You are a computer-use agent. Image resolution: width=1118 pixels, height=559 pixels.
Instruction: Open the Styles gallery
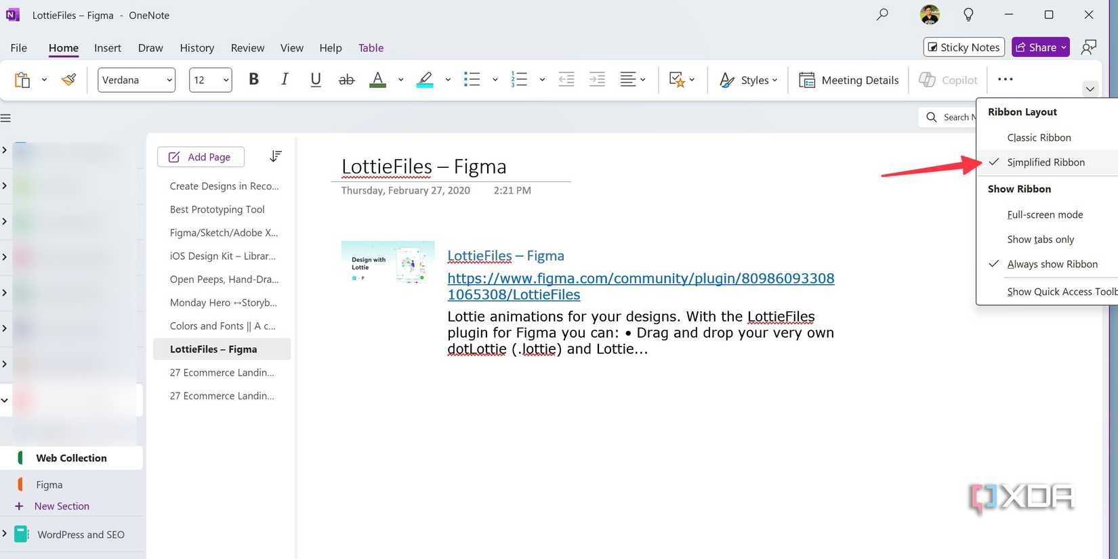[748, 80]
